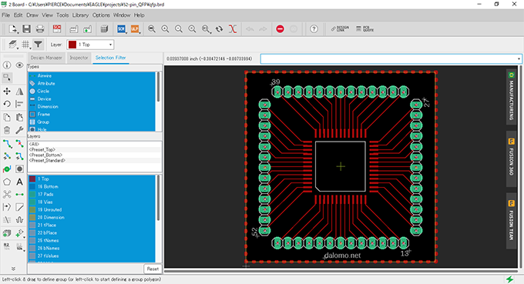This screenshot has height=284, width=524.
Task: Open the File menu
Action: [5, 15]
